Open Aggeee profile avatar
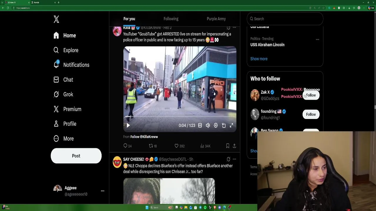376x211 pixels. click(58, 189)
